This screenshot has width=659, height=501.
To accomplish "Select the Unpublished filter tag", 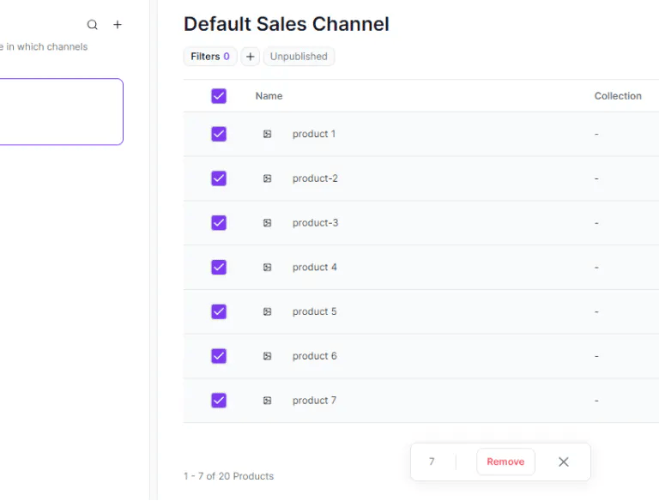I will coord(299,57).
